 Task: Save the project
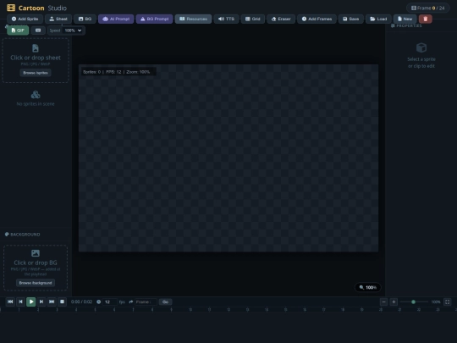coord(351,19)
